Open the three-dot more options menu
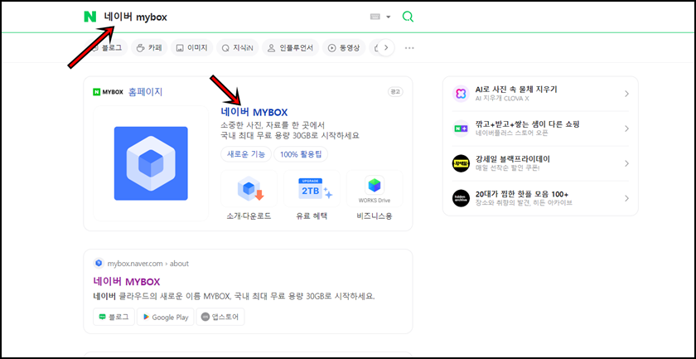 coord(409,47)
